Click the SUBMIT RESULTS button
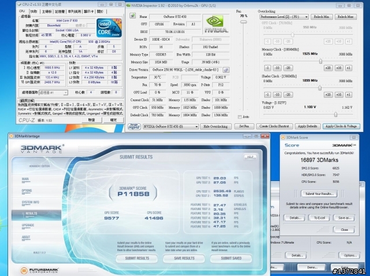Screen dimensions: 370x276 pos(137,258)
